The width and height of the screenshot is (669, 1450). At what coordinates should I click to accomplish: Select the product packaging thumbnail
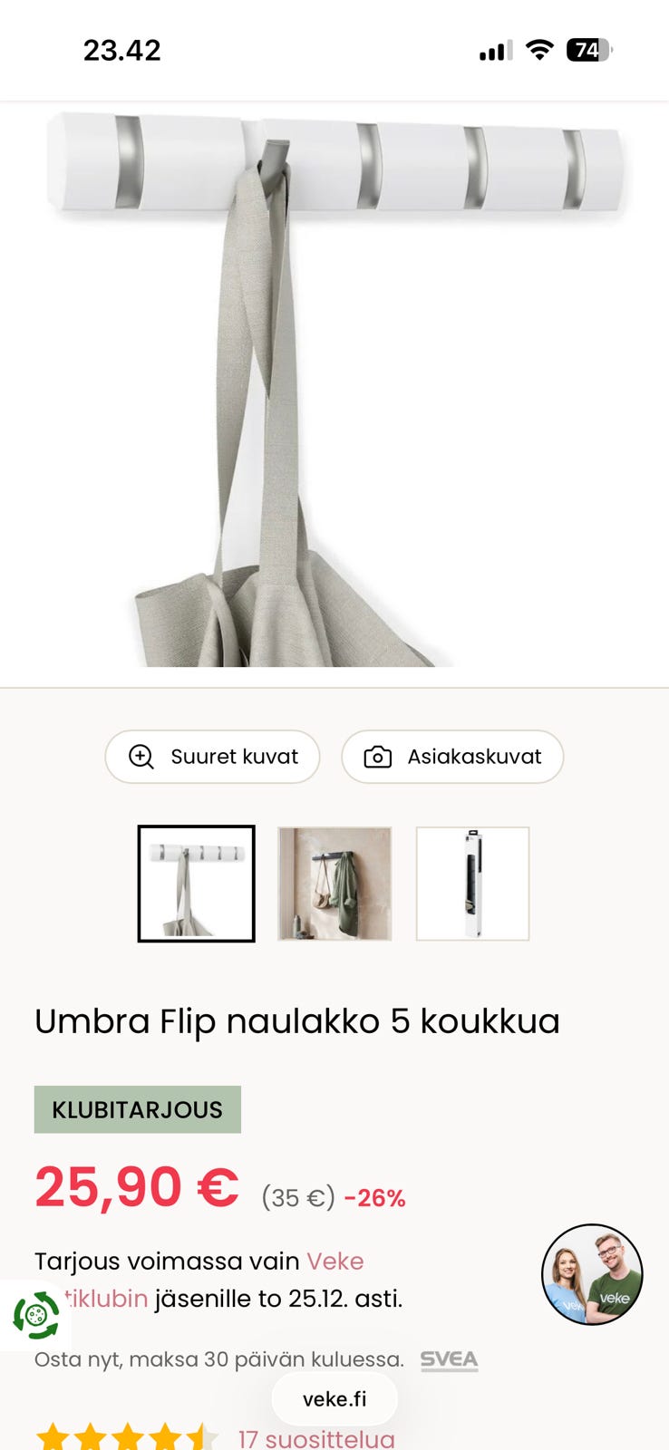(x=472, y=884)
